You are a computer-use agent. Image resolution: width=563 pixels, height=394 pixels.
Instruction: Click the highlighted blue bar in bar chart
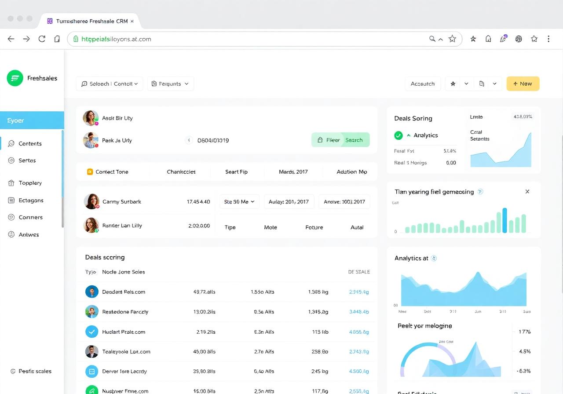(x=505, y=220)
